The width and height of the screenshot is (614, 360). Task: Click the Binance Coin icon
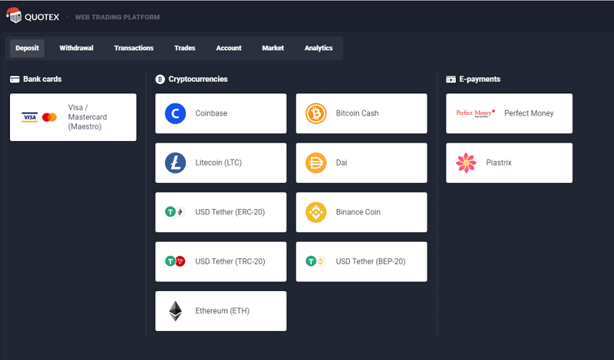316,212
